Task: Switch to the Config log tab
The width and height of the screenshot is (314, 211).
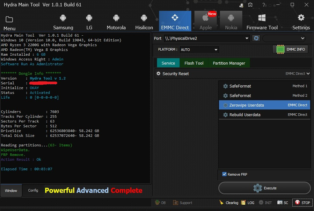Action: pyautogui.click(x=33, y=190)
